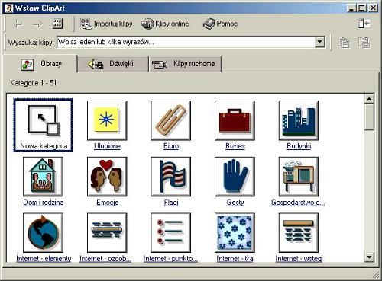Click the shrink window icon at top right
The width and height of the screenshot is (382, 281).
click(x=364, y=24)
